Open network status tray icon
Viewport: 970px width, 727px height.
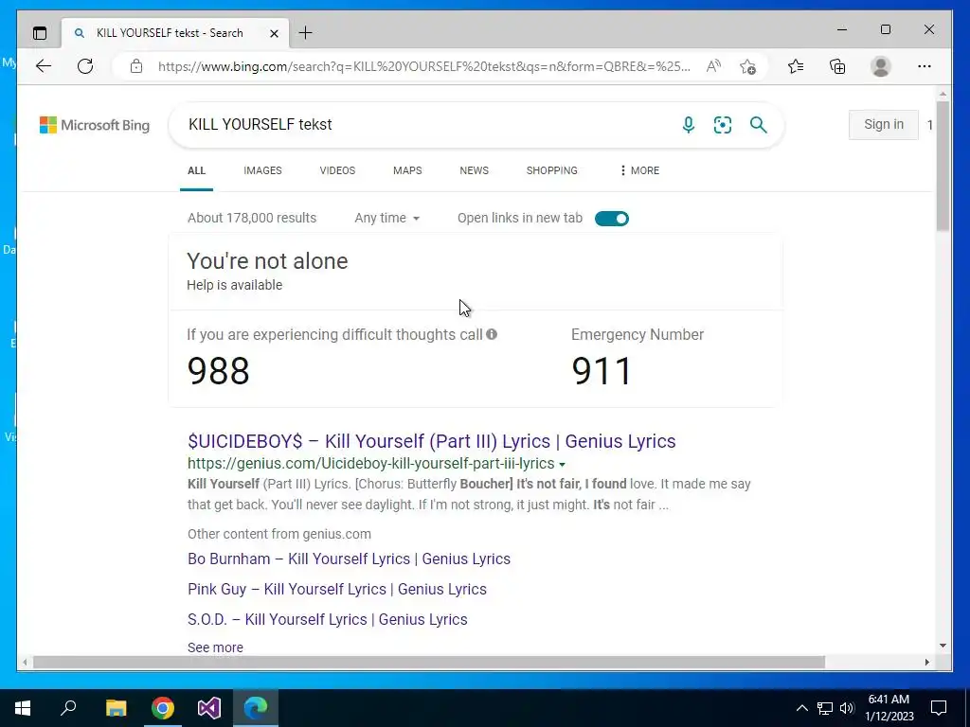pos(825,708)
